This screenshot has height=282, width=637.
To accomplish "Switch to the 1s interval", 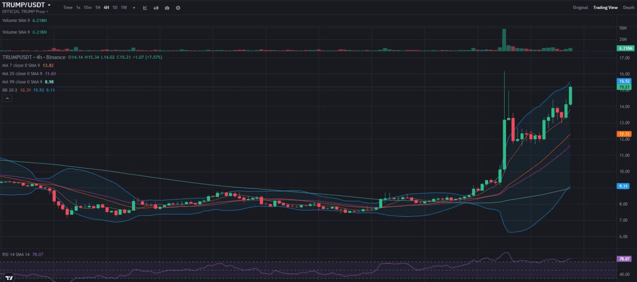I will (78, 7).
